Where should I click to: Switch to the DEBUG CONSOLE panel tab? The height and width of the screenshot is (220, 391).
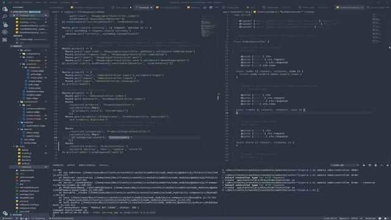click(x=87, y=165)
